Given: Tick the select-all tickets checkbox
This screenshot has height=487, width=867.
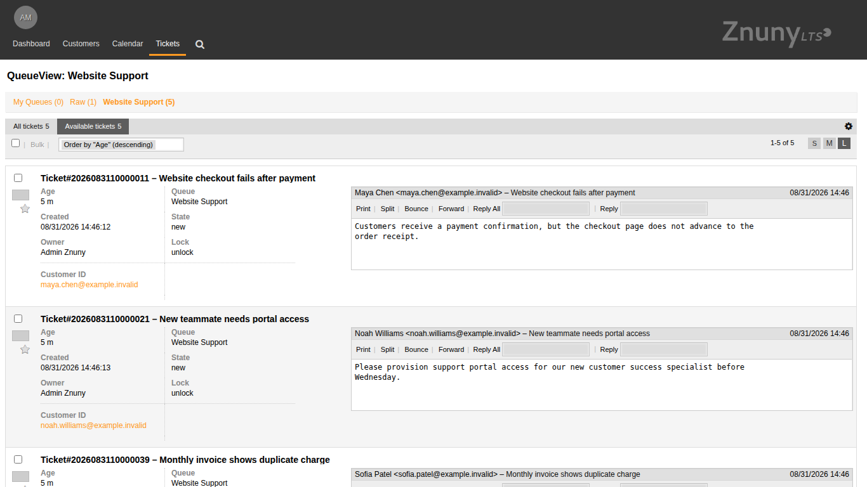Looking at the screenshot, I should 16,143.
